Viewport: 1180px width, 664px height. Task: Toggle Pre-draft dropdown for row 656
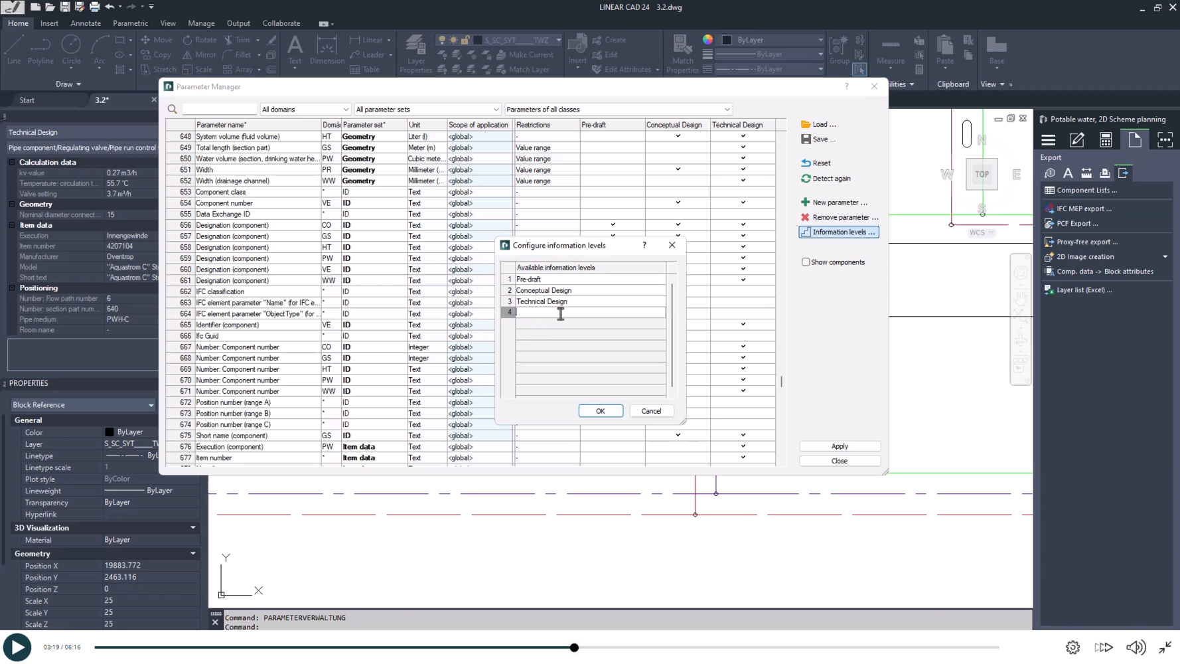[x=613, y=224]
